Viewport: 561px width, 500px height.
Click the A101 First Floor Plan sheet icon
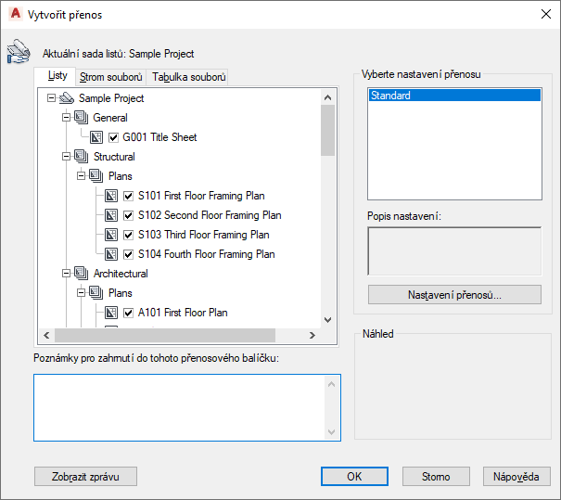(x=112, y=313)
